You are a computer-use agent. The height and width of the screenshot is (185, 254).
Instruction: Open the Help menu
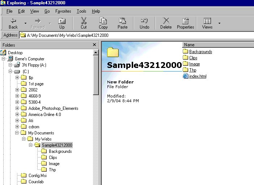[x=96, y=11]
